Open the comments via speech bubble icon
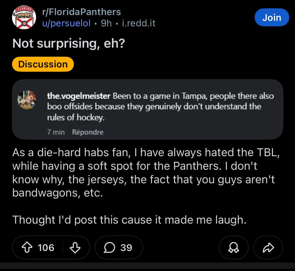 (x=109, y=248)
